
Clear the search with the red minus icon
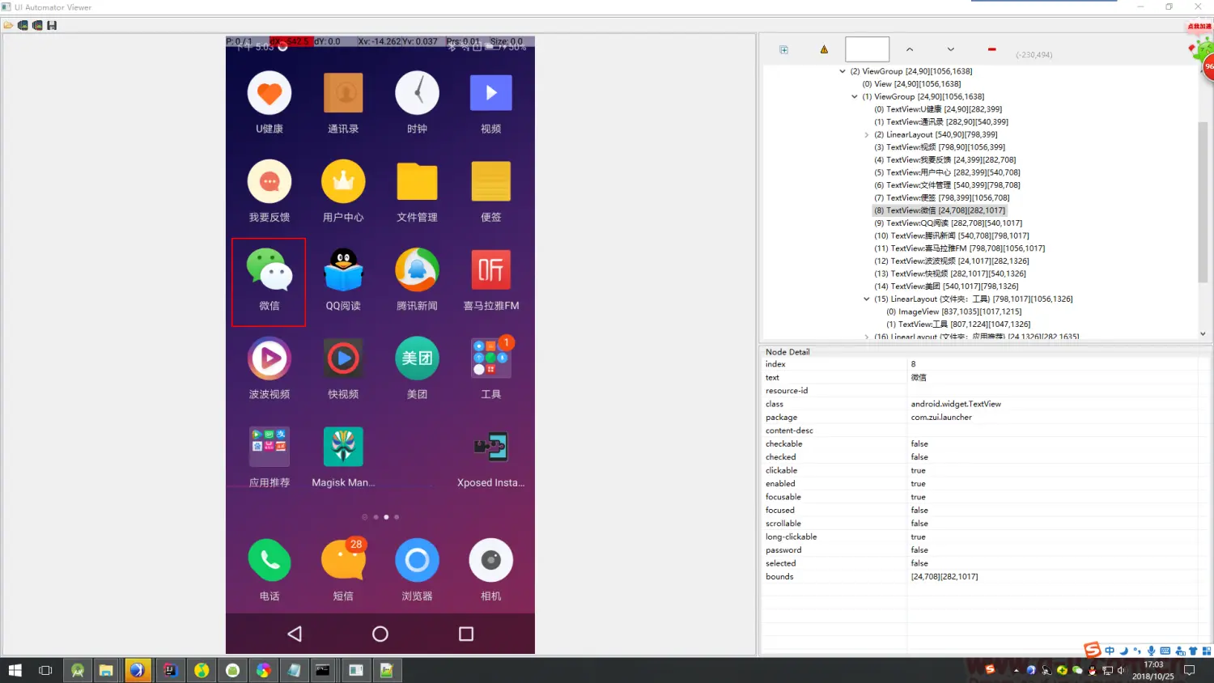(x=991, y=49)
